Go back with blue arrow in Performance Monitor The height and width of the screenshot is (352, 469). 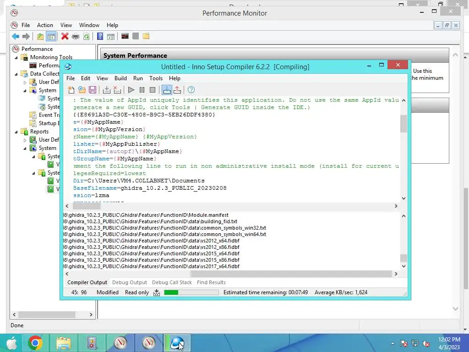(x=16, y=37)
